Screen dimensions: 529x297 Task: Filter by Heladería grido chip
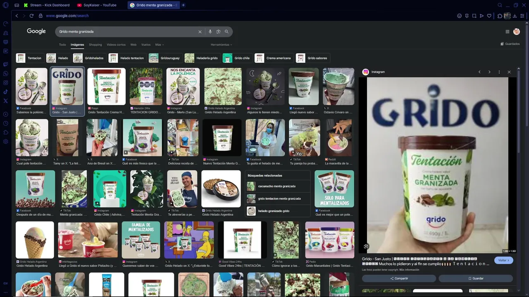(202, 58)
